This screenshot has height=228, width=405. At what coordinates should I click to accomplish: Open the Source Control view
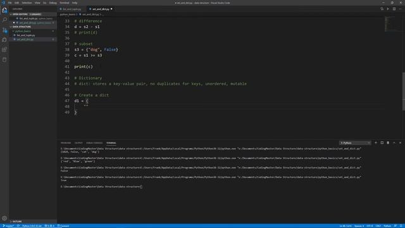pyautogui.click(x=4, y=30)
